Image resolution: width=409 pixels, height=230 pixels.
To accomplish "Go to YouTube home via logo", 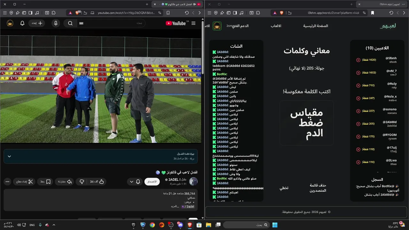I will [x=176, y=23].
